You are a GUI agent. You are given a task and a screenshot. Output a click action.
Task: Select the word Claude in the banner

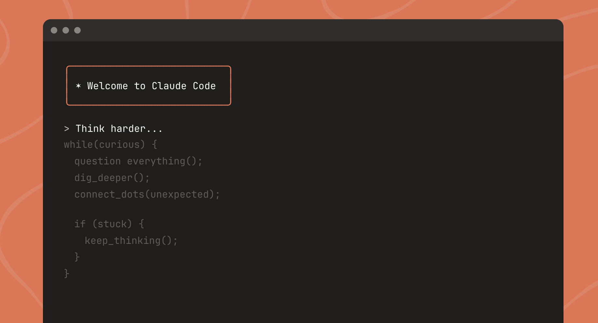[169, 86]
